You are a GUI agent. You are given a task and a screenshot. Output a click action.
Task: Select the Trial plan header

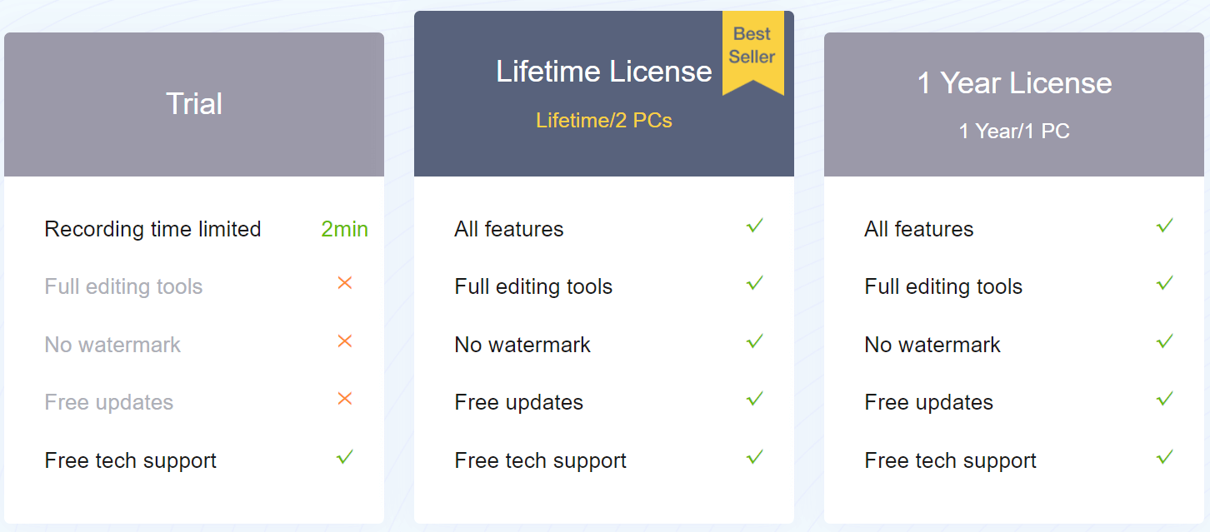[194, 104]
